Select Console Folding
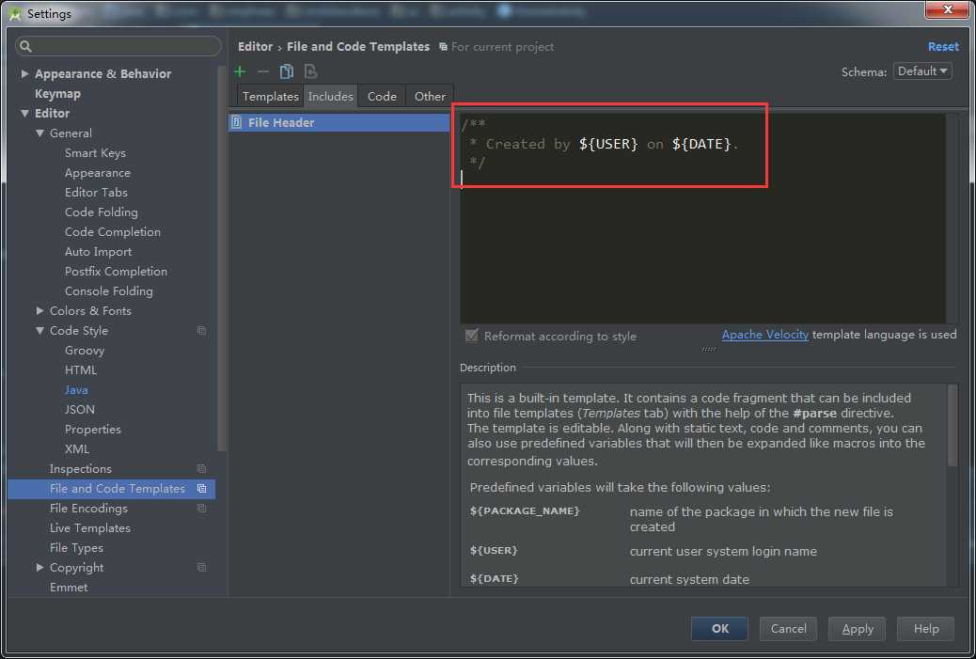The image size is (976, 659). (x=109, y=291)
